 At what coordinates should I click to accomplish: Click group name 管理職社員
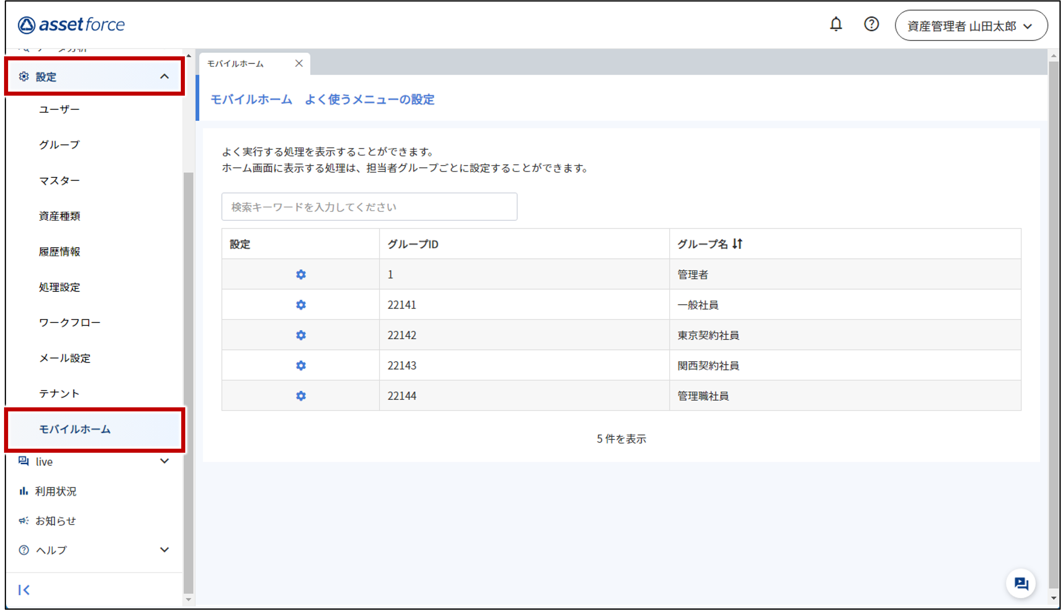(703, 396)
